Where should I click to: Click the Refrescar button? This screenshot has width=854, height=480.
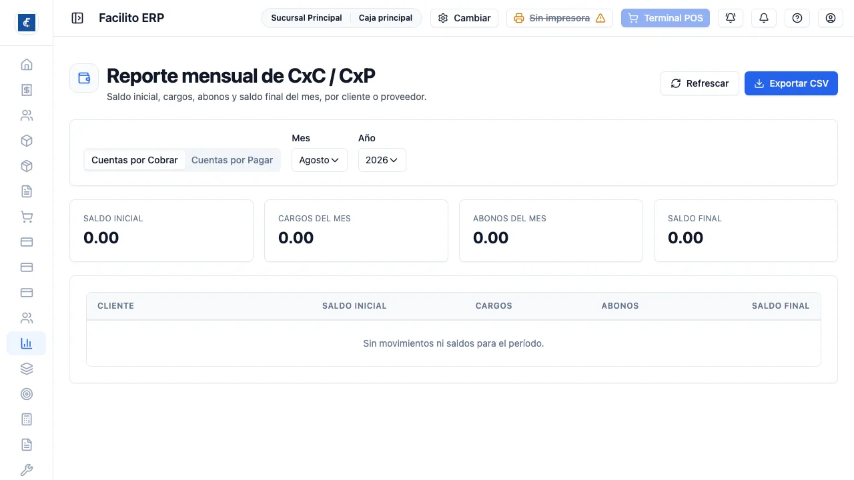700,83
